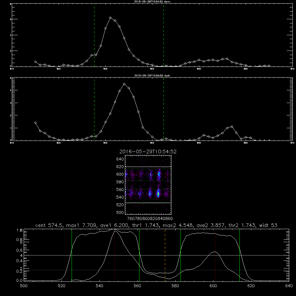Click the spectrogram x-axis label string 760780800820840860
This screenshot has height=296, width=296.
(x=150, y=219)
